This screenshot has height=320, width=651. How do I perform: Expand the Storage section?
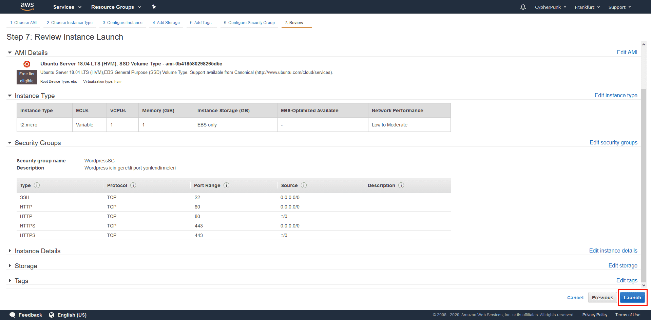[x=9, y=266]
